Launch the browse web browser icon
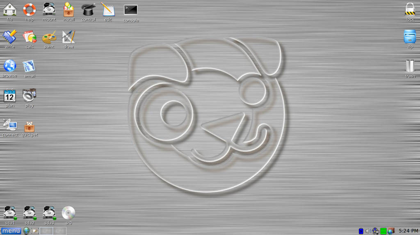The height and width of the screenshot is (235, 420). [10, 66]
